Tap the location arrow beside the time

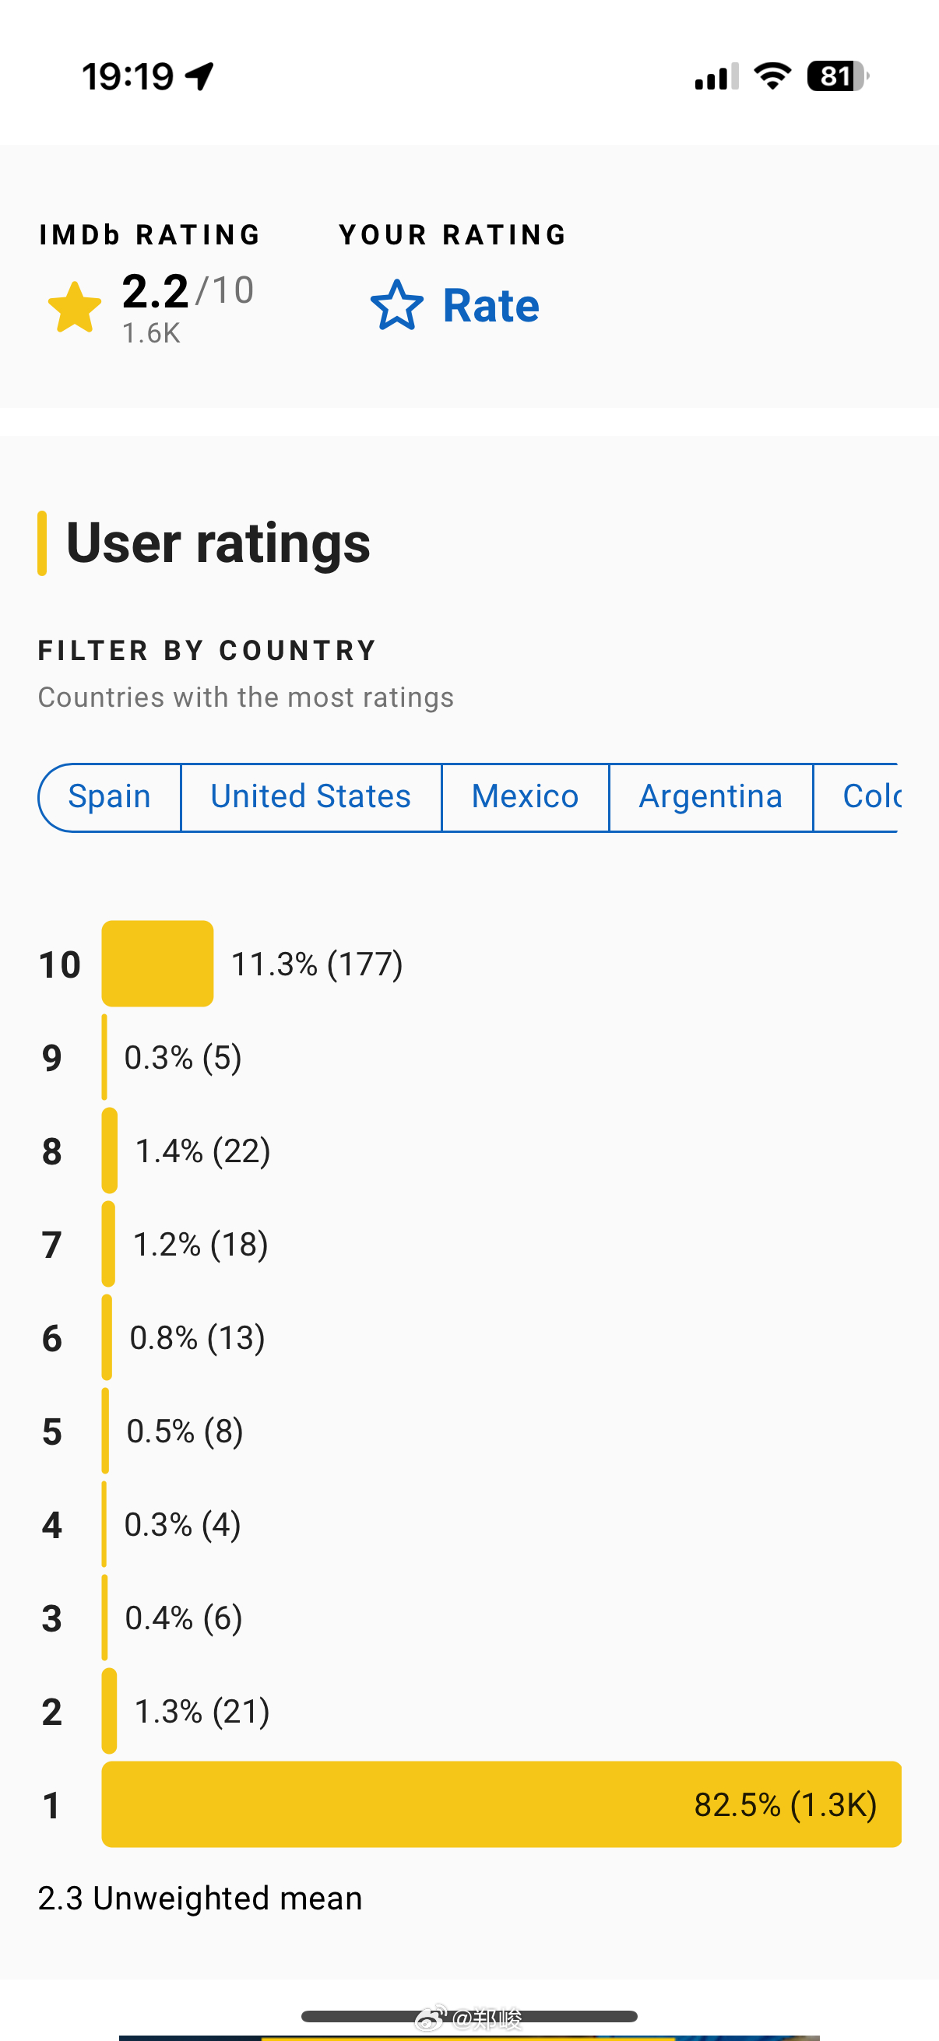pyautogui.click(x=199, y=76)
